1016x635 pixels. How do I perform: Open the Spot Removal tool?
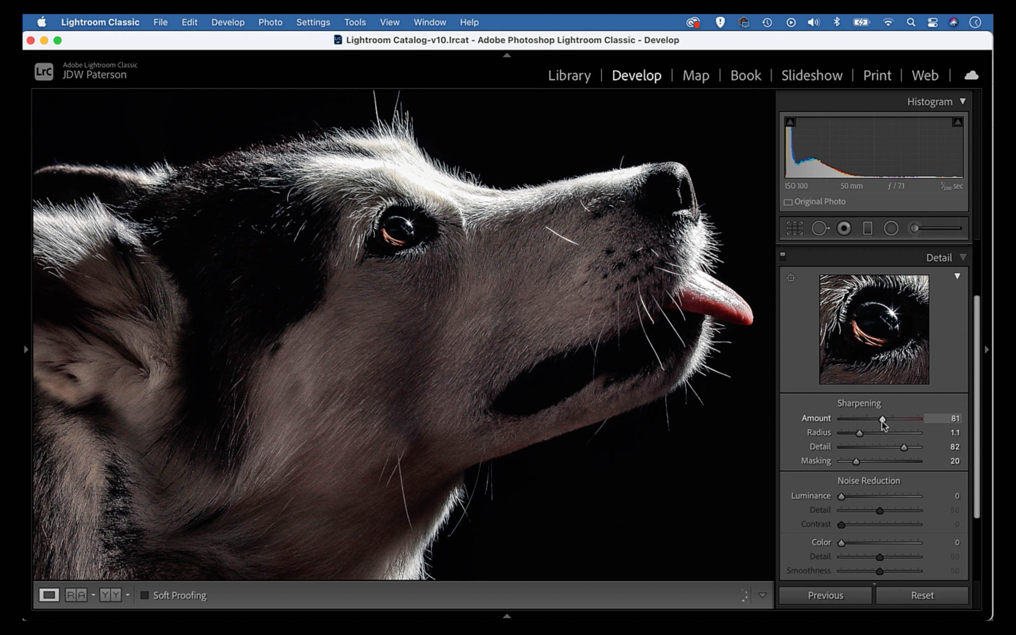(821, 228)
